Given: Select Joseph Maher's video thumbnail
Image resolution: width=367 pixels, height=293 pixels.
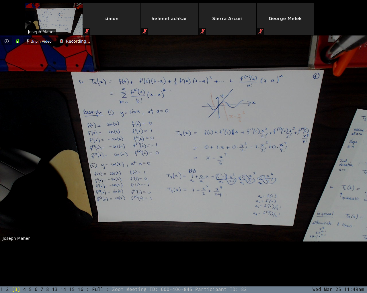Looking at the screenshot, I should (x=54, y=19).
